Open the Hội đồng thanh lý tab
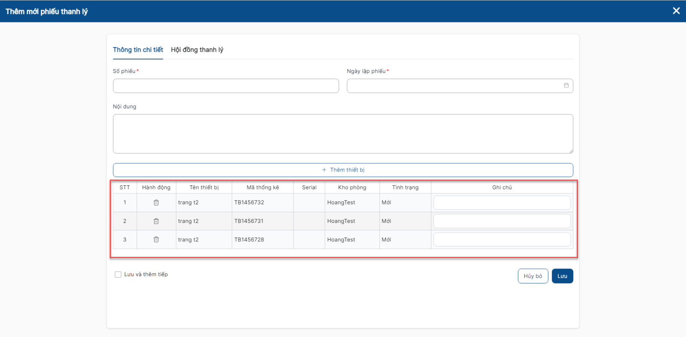This screenshot has width=686, height=337. pyautogui.click(x=197, y=50)
